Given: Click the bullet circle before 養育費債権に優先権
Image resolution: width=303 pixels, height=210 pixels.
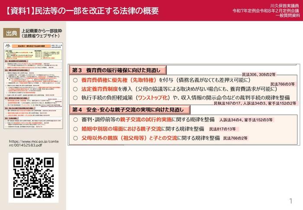Looking at the screenshot, I should [x=75, y=80].
